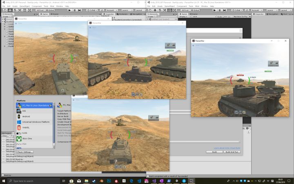Select Scale tool in right Unity window
This screenshot has width=294, height=184.
(x=165, y=10)
